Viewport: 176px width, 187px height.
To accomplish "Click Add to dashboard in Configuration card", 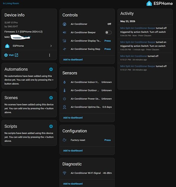I will coord(73,151).
